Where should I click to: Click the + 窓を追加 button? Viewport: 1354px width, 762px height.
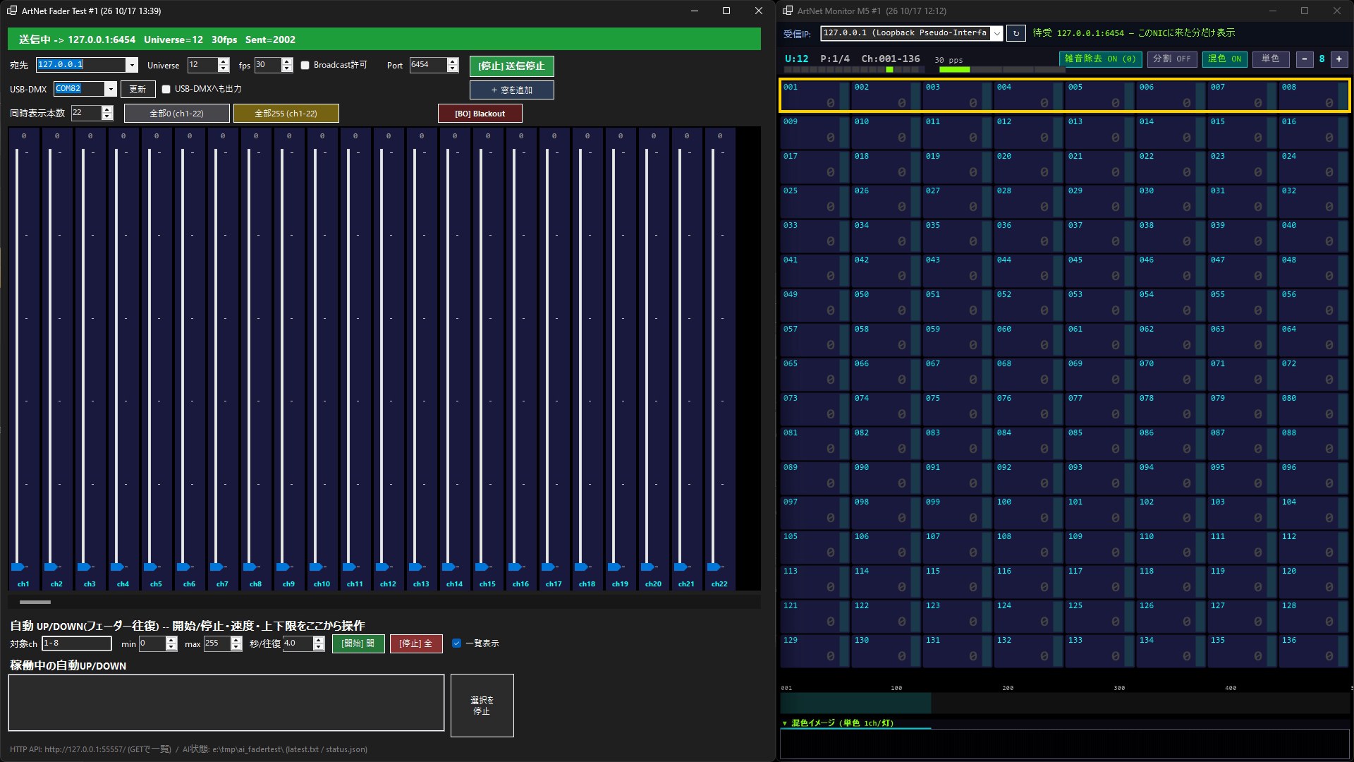[x=512, y=90]
